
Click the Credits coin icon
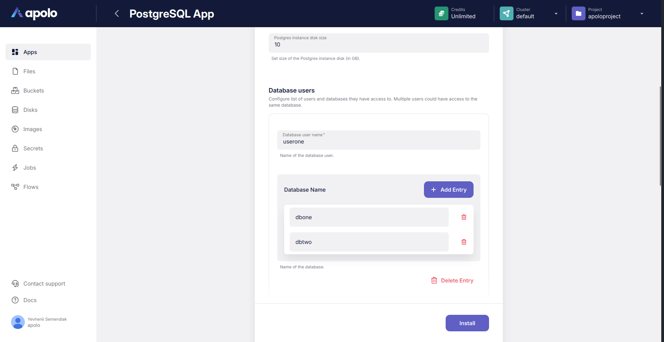[441, 13]
